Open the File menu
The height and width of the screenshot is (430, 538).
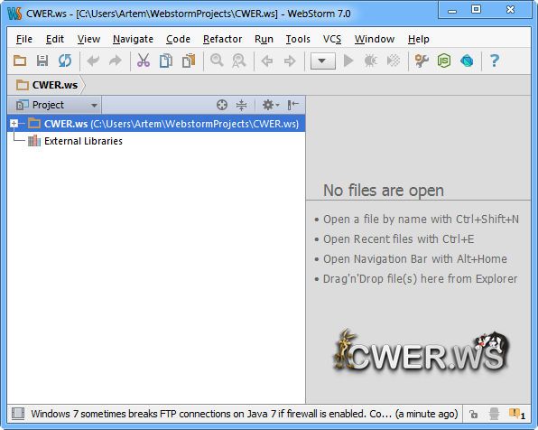tap(24, 39)
